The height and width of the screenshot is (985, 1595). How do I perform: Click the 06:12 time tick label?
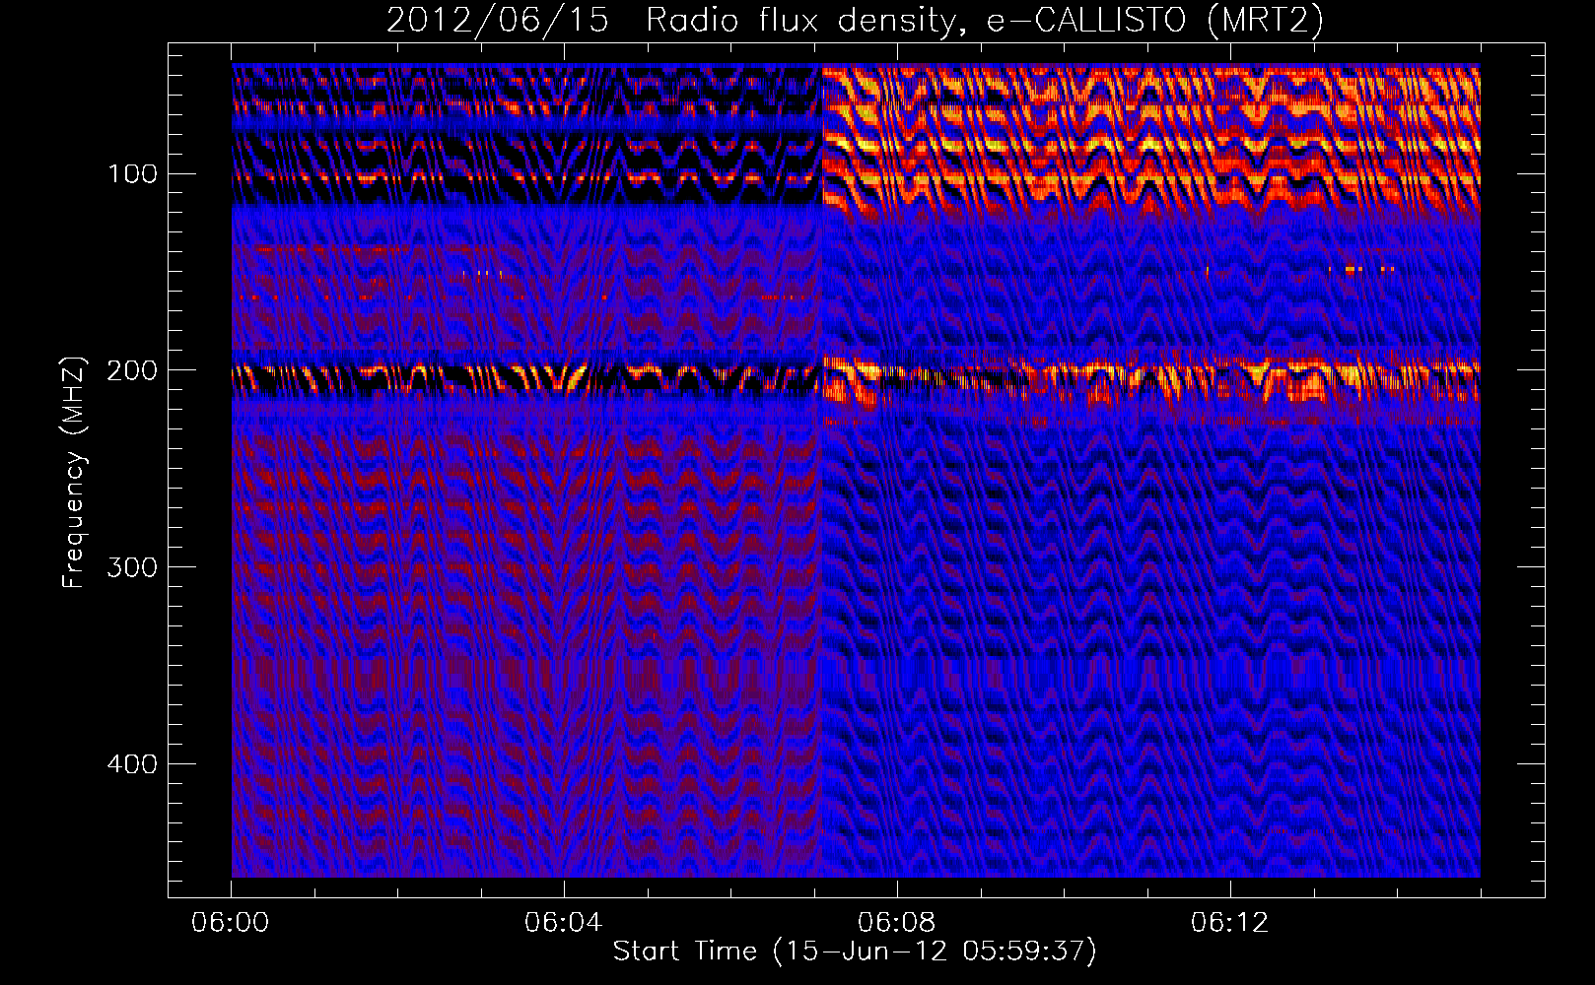tap(1230, 922)
